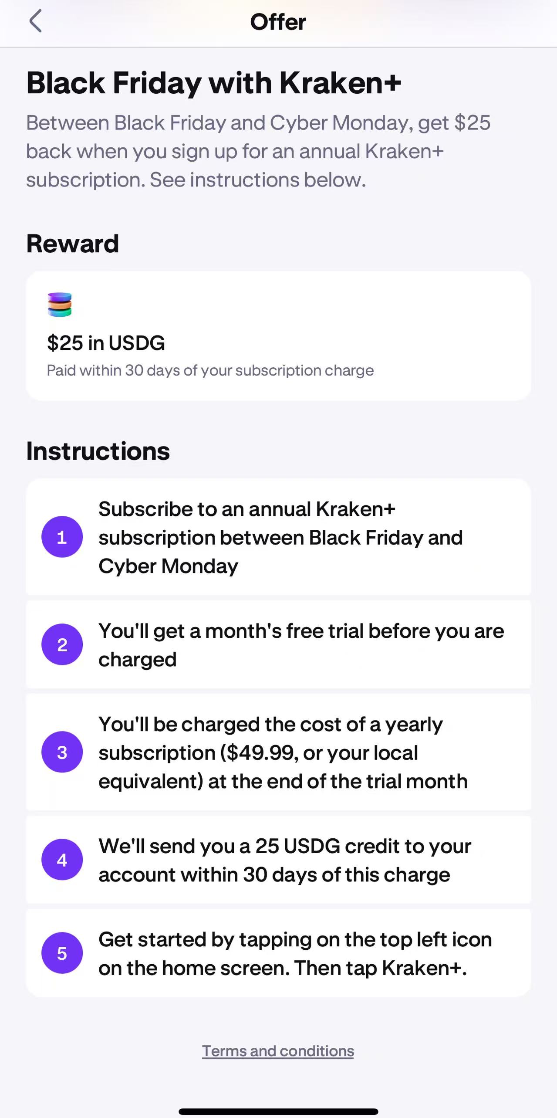
Task: Select the annual subscription instruction text
Action: pos(280,537)
